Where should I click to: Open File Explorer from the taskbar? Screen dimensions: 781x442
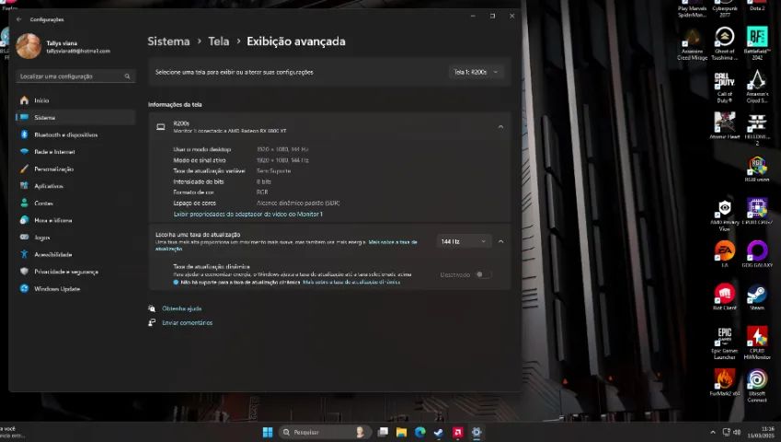(x=401, y=432)
